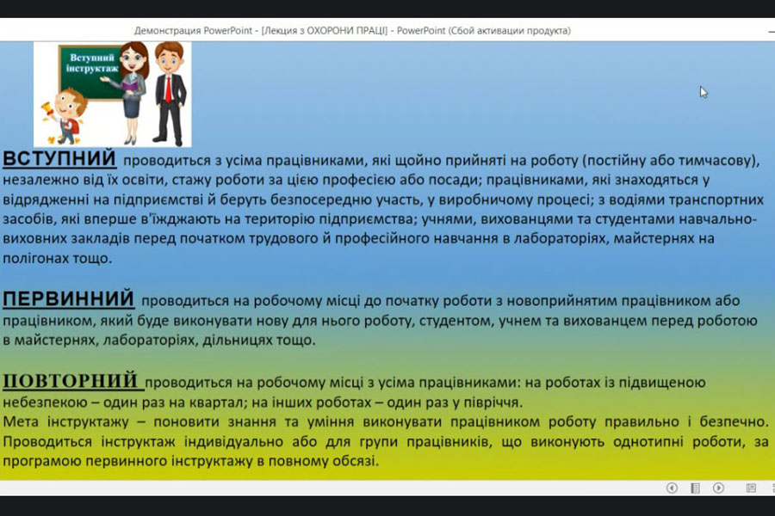Click the line starting 'відрядженні на підприємстві'
The image size is (775, 516).
coord(383,200)
